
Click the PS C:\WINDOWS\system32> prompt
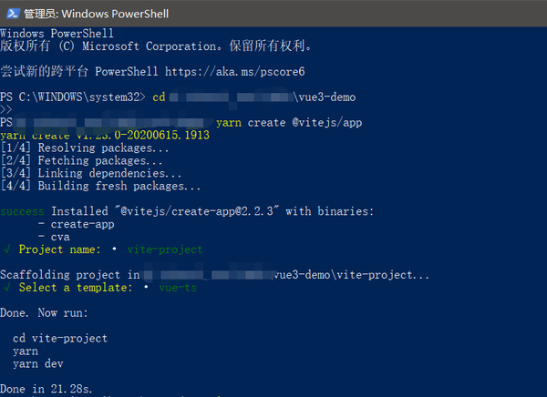[x=73, y=97]
